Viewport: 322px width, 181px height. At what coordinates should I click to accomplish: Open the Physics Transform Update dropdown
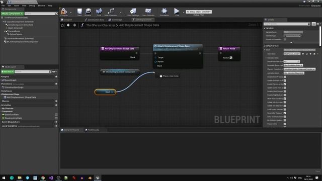(300, 69)
